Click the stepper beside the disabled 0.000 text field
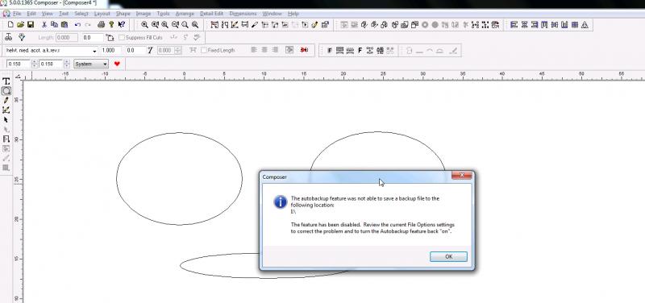This screenshot has width=645, height=303. (x=177, y=50)
